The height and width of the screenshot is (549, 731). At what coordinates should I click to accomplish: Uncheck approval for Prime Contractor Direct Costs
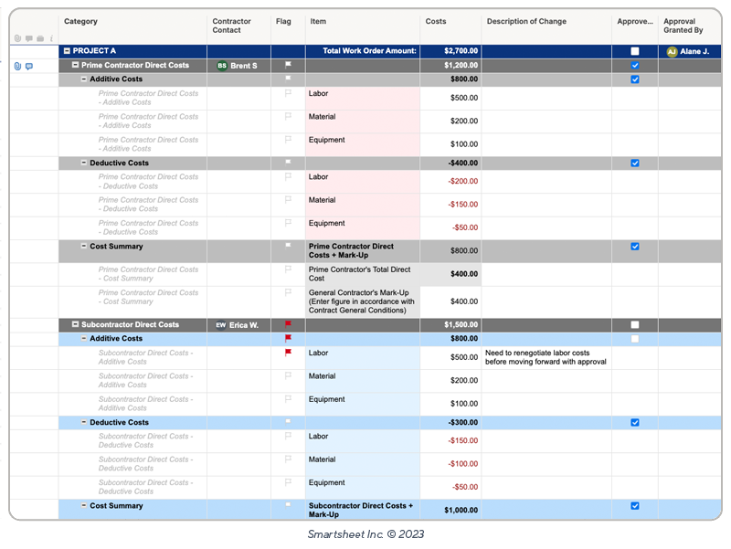pos(635,66)
